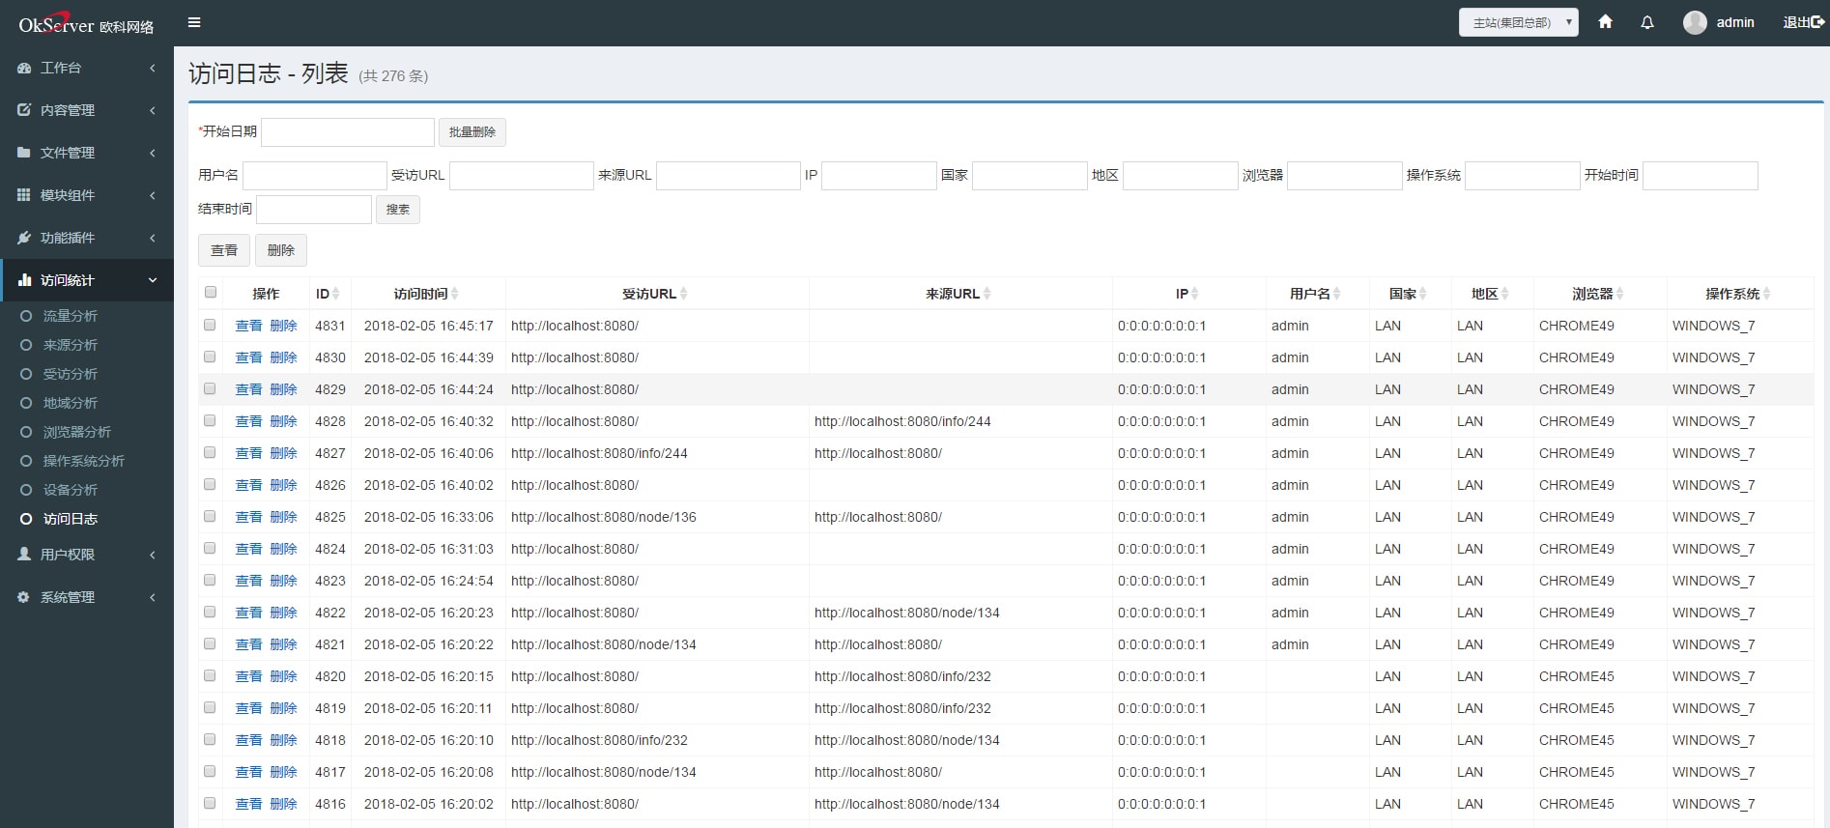Image resolution: width=1830 pixels, height=828 pixels.
Task: Click the admin user avatar
Action: coord(1695,22)
